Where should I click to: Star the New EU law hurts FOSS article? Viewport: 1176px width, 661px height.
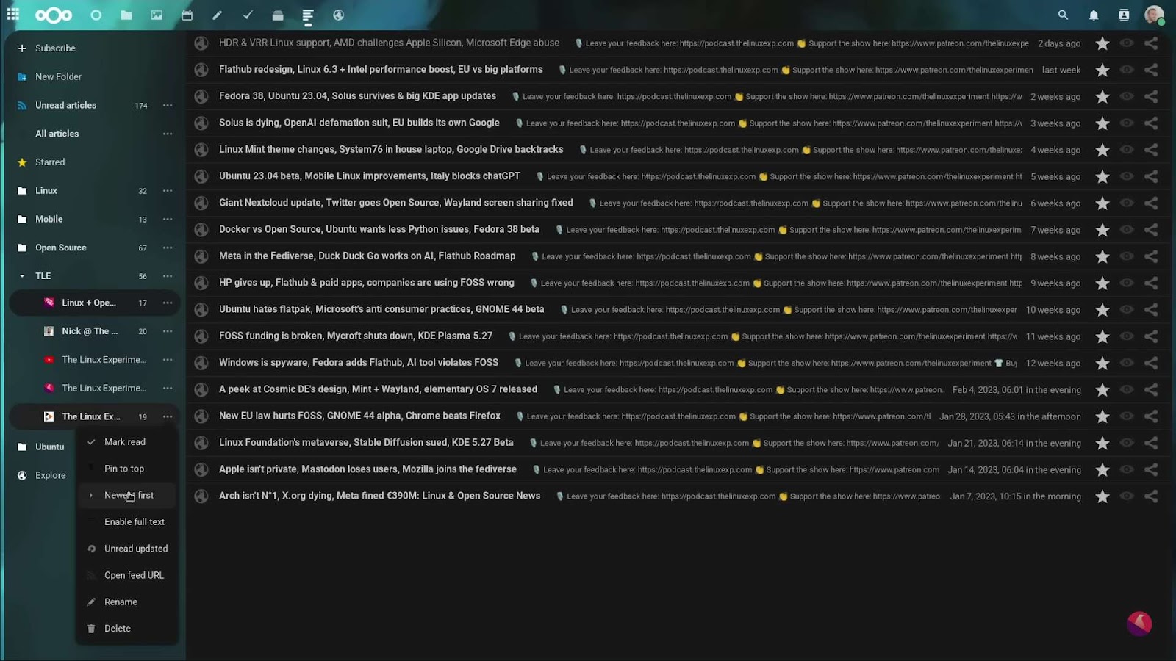click(x=1102, y=416)
